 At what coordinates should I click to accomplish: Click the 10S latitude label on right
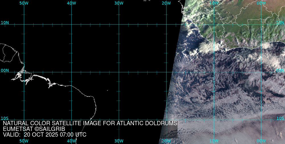click(x=280, y=118)
